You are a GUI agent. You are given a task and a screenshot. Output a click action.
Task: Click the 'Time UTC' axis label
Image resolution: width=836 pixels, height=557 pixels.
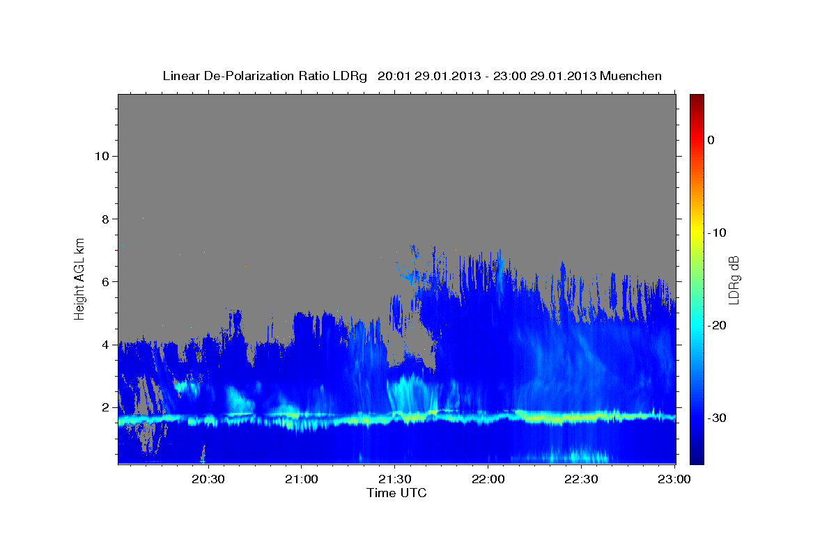pos(396,493)
